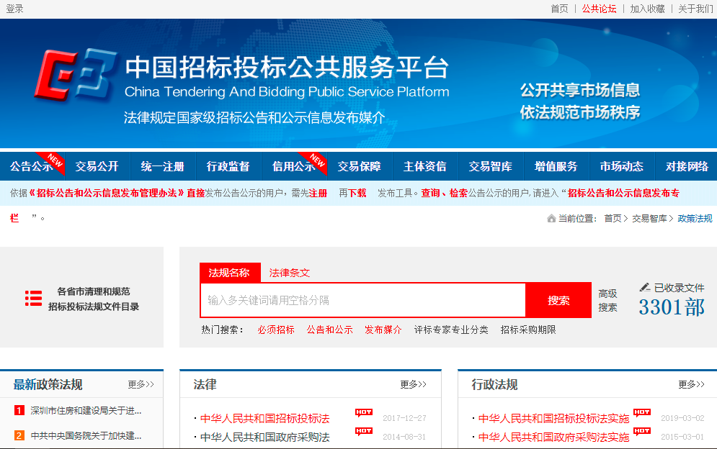
Task: Expand 更多>> in 最新政策法规 section
Action: pos(141,384)
